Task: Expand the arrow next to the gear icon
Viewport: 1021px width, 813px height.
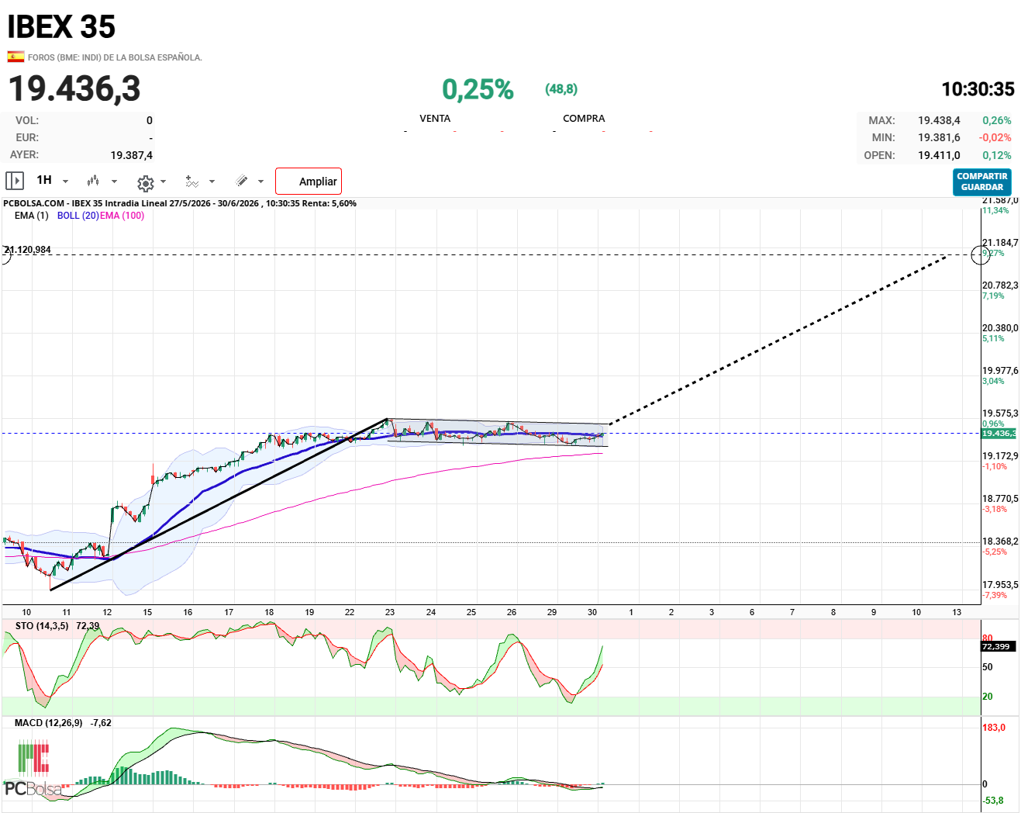Action: click(x=164, y=182)
